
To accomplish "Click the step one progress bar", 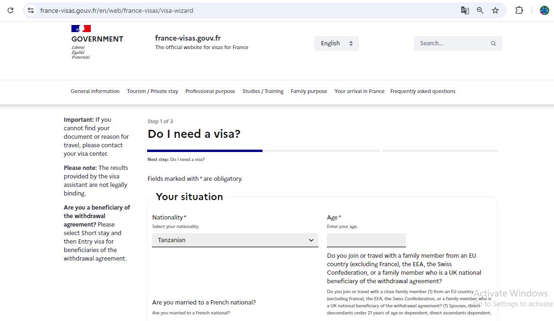I will click(x=205, y=151).
